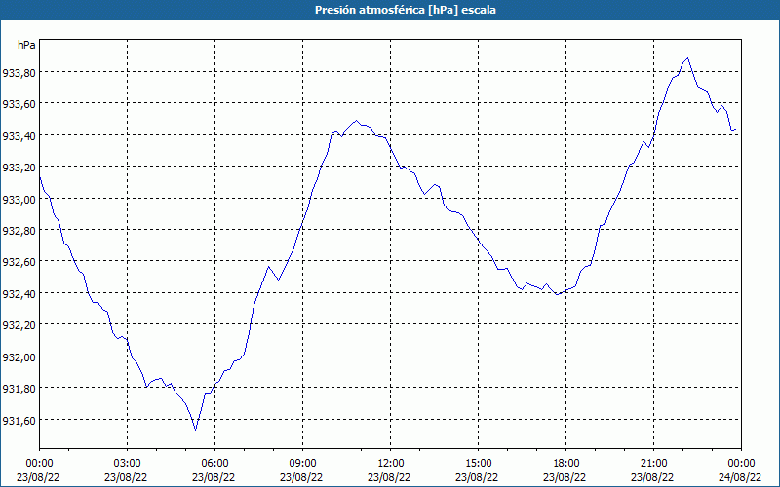Select the 933,20 y-axis value
The height and width of the screenshot is (487, 780).
(x=19, y=167)
